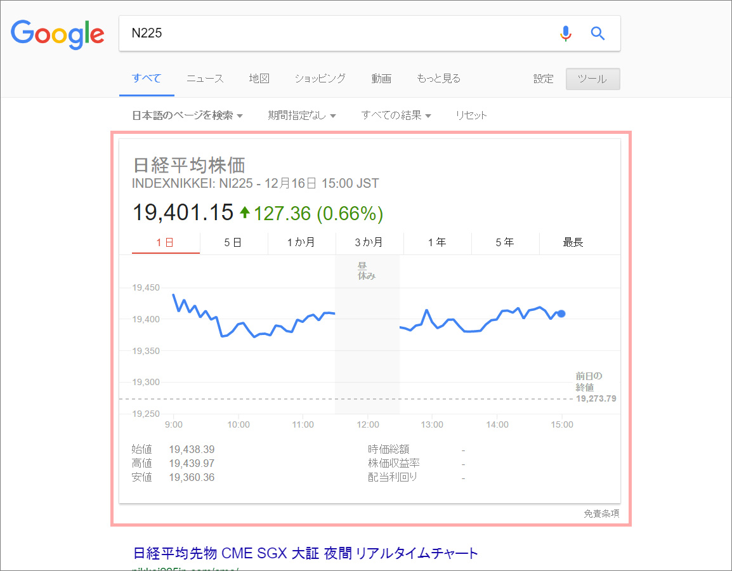
Task: Click the index value 19,401.15
Action: pos(183,213)
